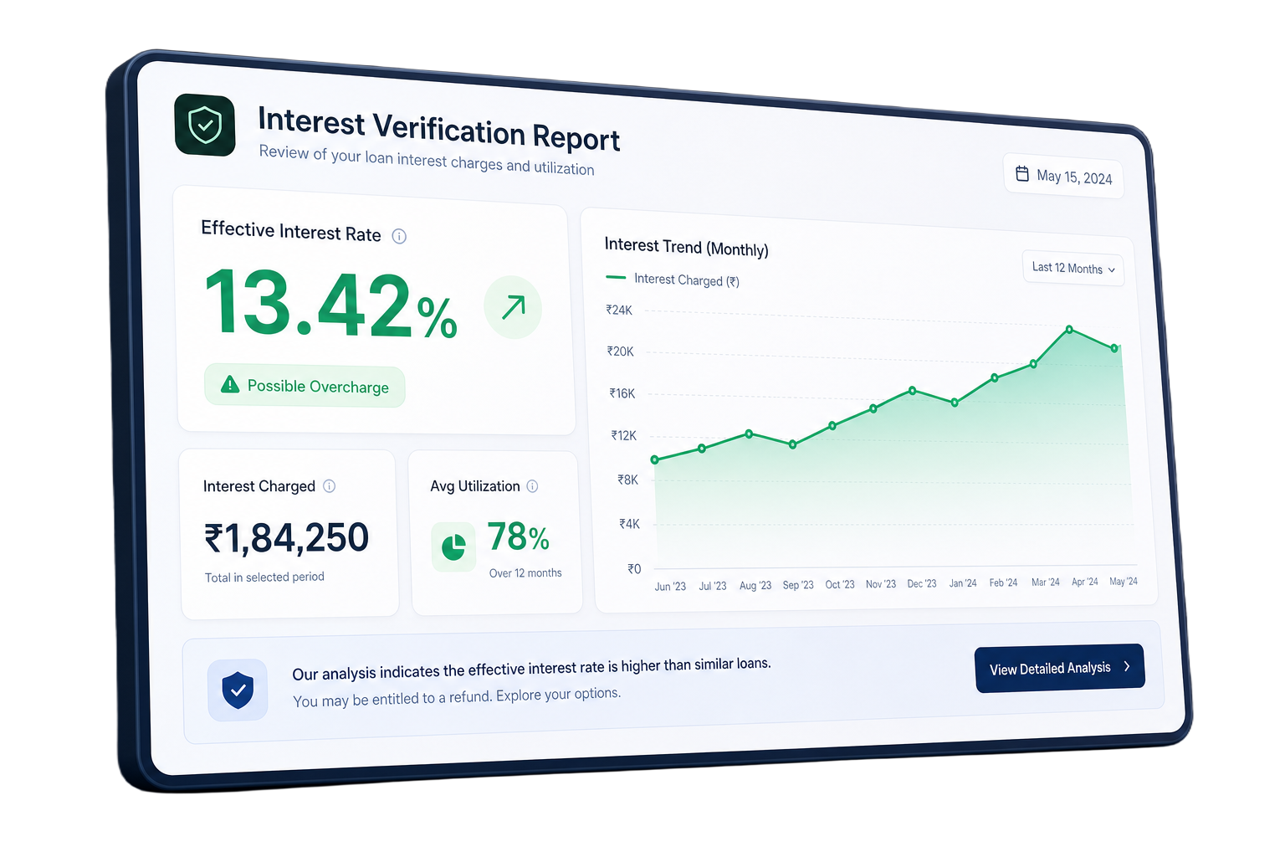Viewport: 1285px width, 857px height.
Task: Click the pie chart utilization icon
Action: click(x=453, y=547)
